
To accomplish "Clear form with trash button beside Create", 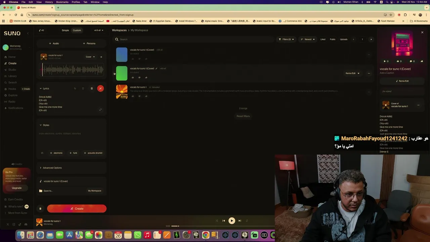I will (x=40, y=209).
